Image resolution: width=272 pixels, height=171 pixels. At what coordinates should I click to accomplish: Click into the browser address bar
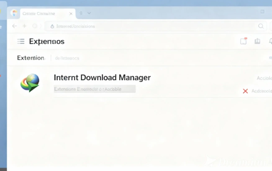coord(151,26)
